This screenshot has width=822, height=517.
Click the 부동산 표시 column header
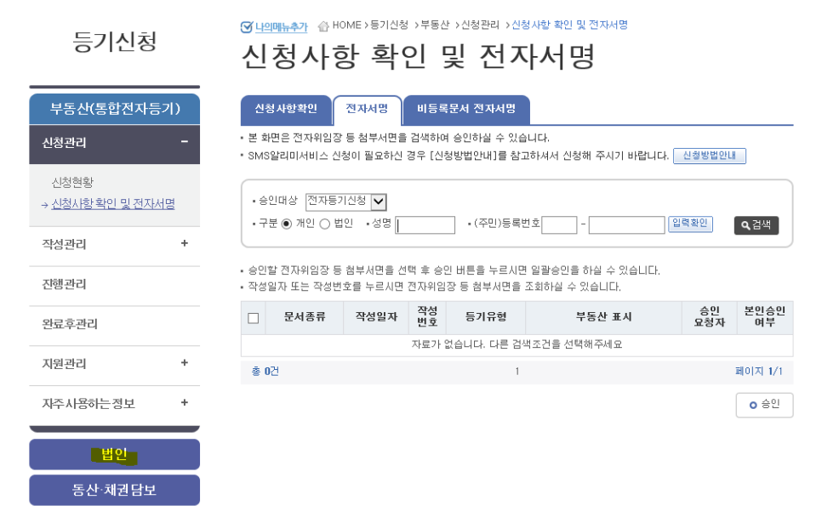click(x=603, y=317)
